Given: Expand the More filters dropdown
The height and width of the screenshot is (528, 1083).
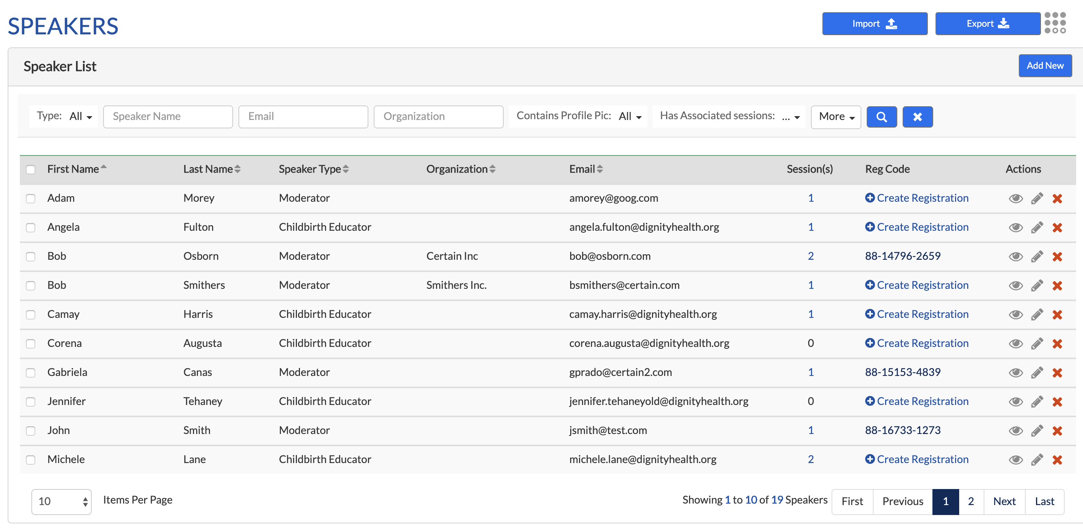Looking at the screenshot, I should coord(836,117).
